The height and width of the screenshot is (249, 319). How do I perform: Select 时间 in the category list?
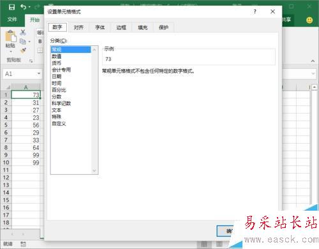[x=71, y=83]
